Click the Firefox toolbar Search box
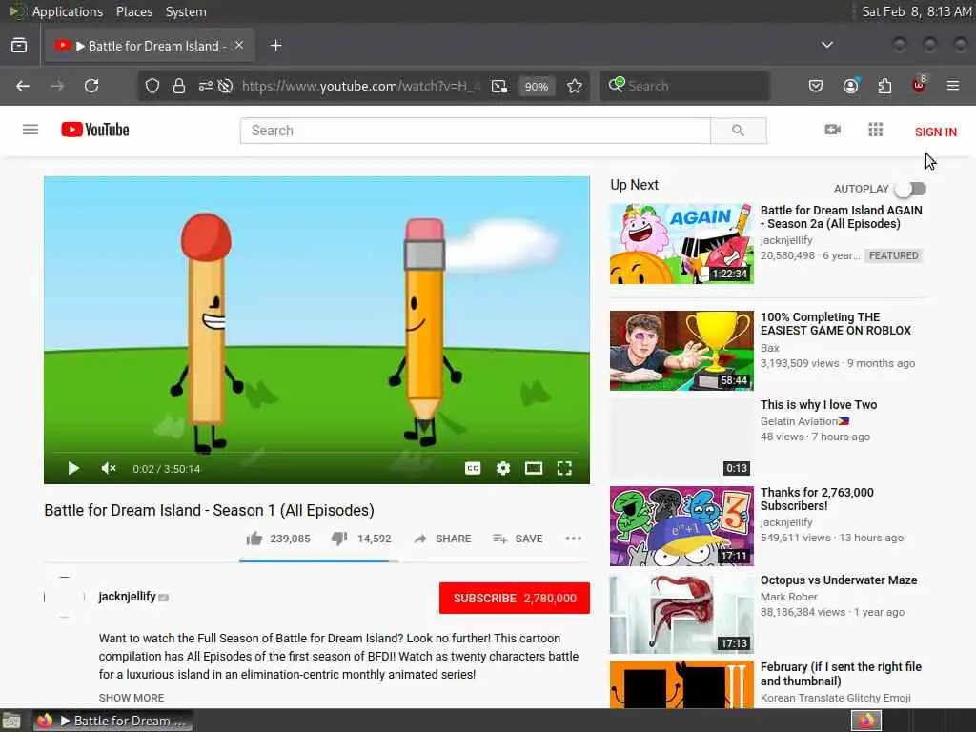 [684, 86]
